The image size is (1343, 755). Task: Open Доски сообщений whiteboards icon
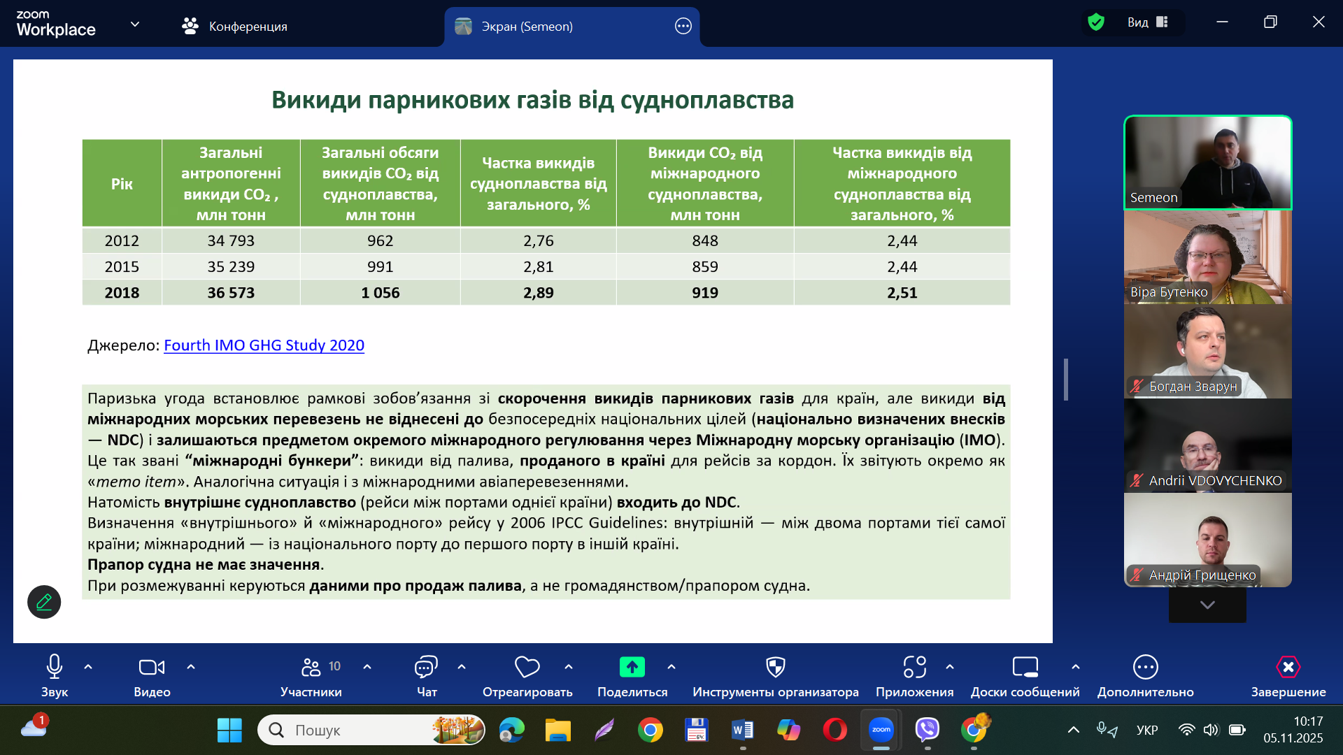[1025, 668]
